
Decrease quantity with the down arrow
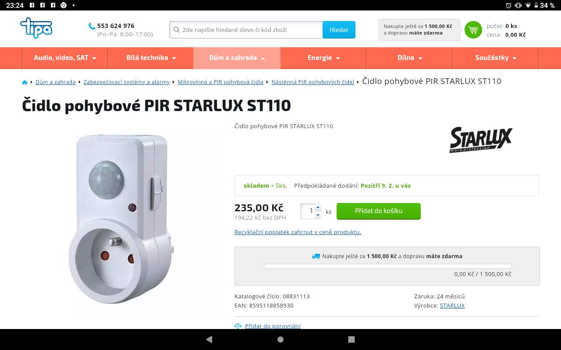318,215
